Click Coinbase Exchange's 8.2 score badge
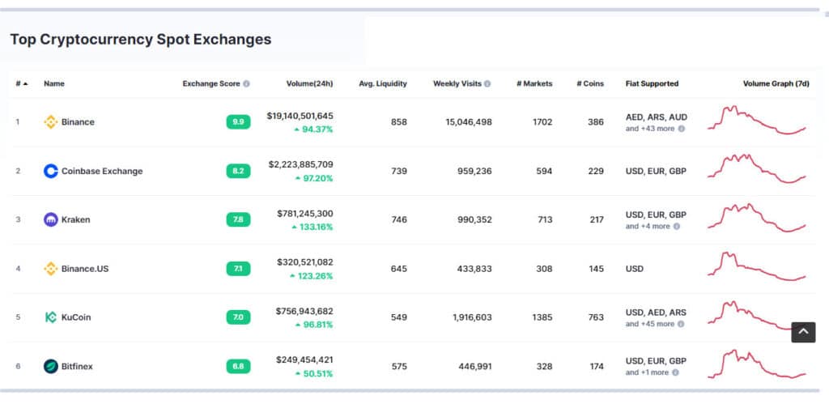The height and width of the screenshot is (404, 829). (x=239, y=171)
